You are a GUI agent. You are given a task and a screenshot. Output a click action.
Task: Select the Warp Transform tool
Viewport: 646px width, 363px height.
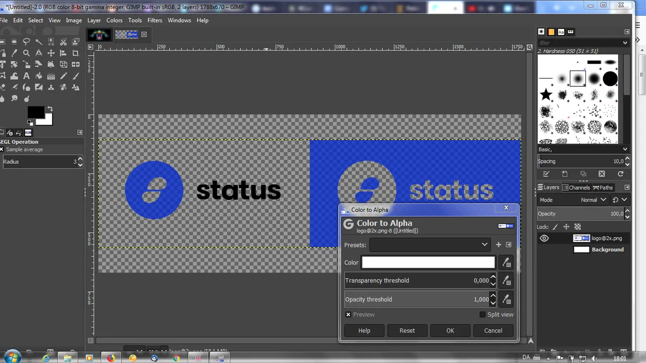[14, 76]
